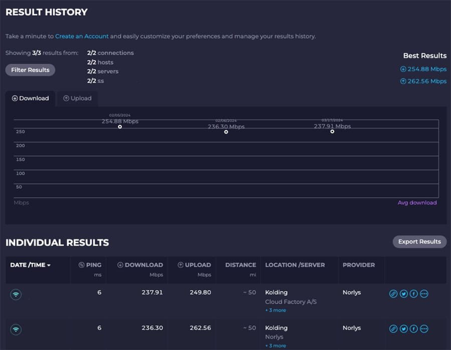
Task: Share the first result on Twitter
Action: [403, 294]
